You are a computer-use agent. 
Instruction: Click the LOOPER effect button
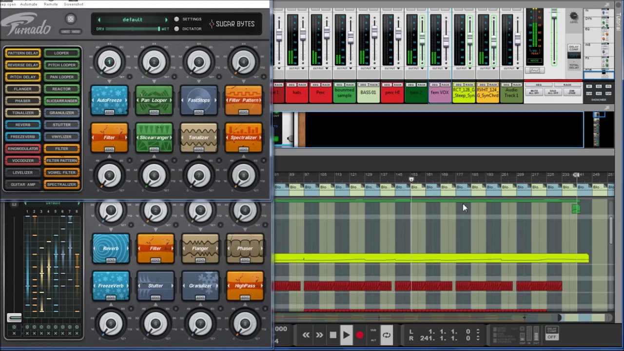tap(61, 53)
